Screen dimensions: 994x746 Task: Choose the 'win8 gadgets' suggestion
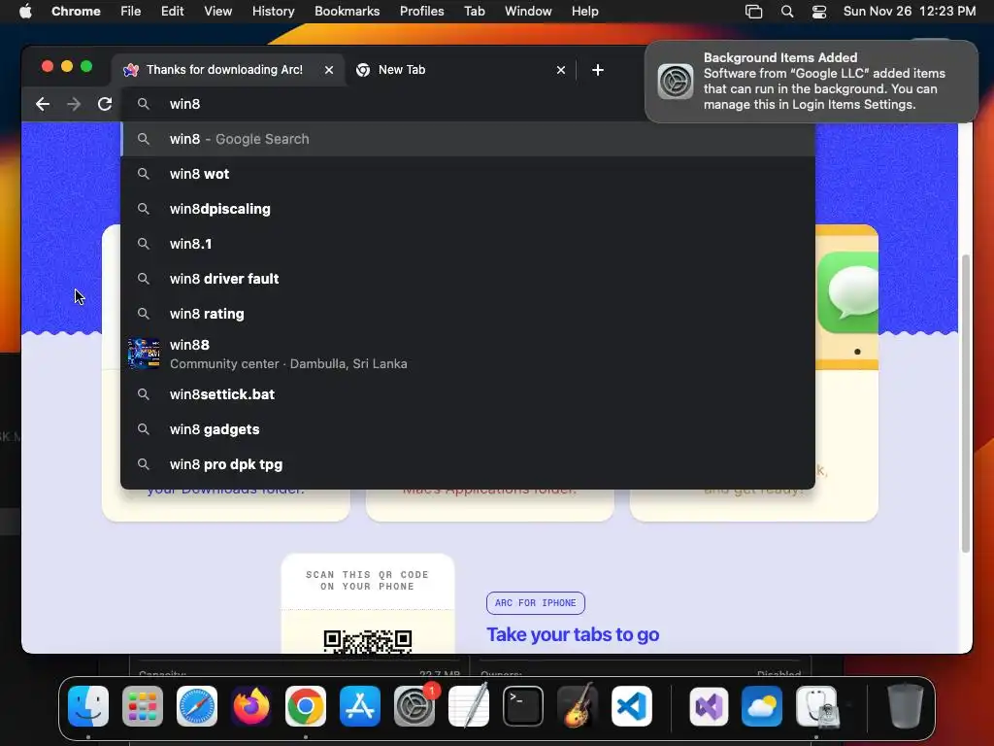(468, 429)
